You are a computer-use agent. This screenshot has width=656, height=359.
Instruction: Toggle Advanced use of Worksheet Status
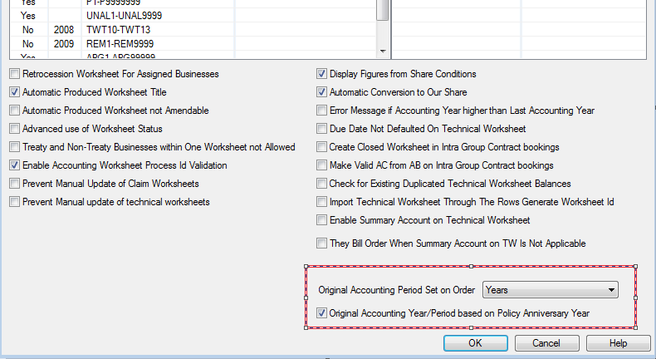pyautogui.click(x=15, y=129)
